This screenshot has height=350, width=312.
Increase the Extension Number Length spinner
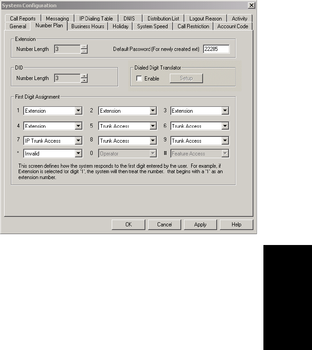pyautogui.click(x=84, y=47)
